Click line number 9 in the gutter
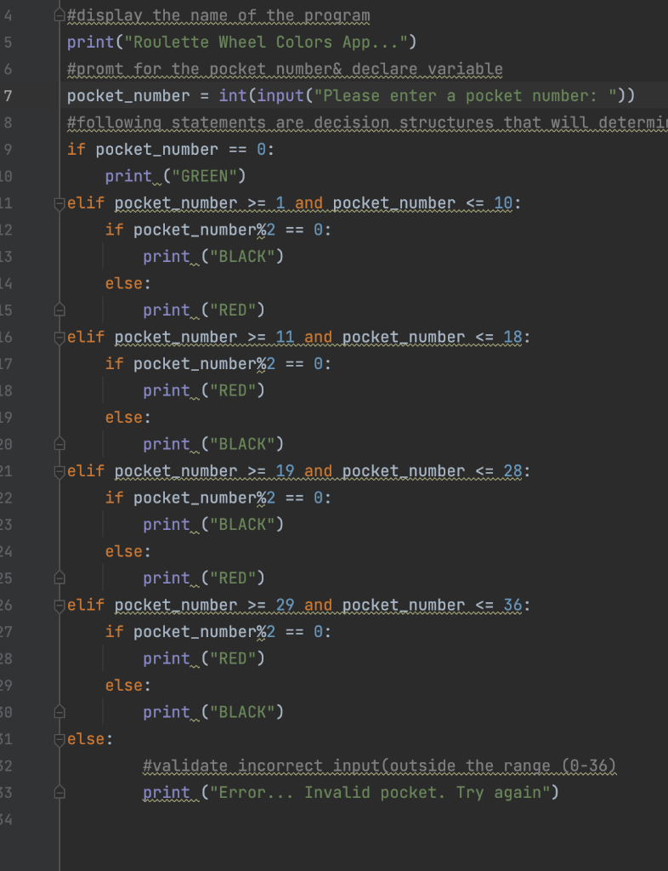This screenshot has height=871, width=668. [8, 150]
